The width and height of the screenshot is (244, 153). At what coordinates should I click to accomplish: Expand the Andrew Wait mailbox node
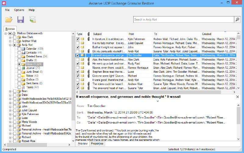(x=10, y=41)
